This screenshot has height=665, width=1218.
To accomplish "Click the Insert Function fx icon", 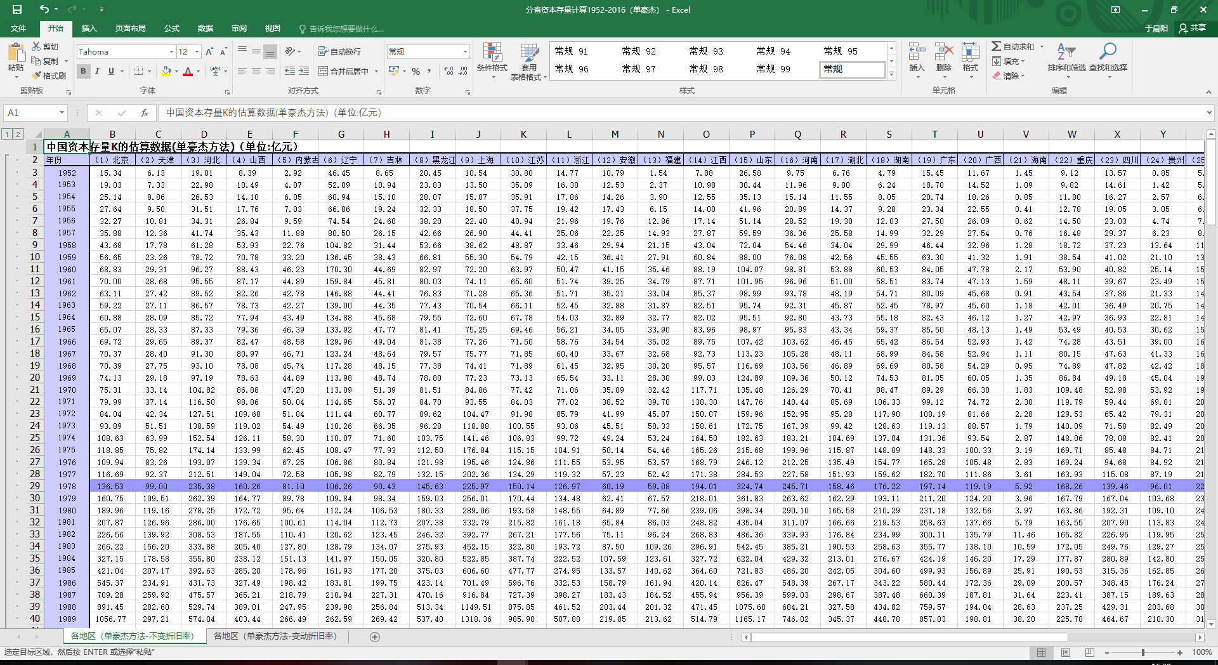I will 145,113.
